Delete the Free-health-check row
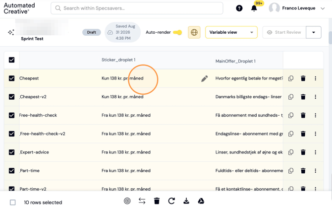The height and width of the screenshot is (211, 332). click(x=303, y=115)
